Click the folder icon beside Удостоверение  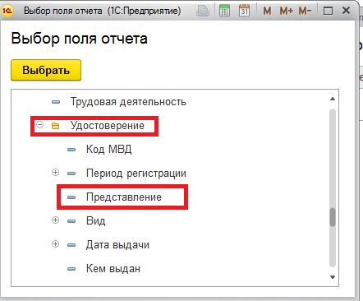[56, 126]
